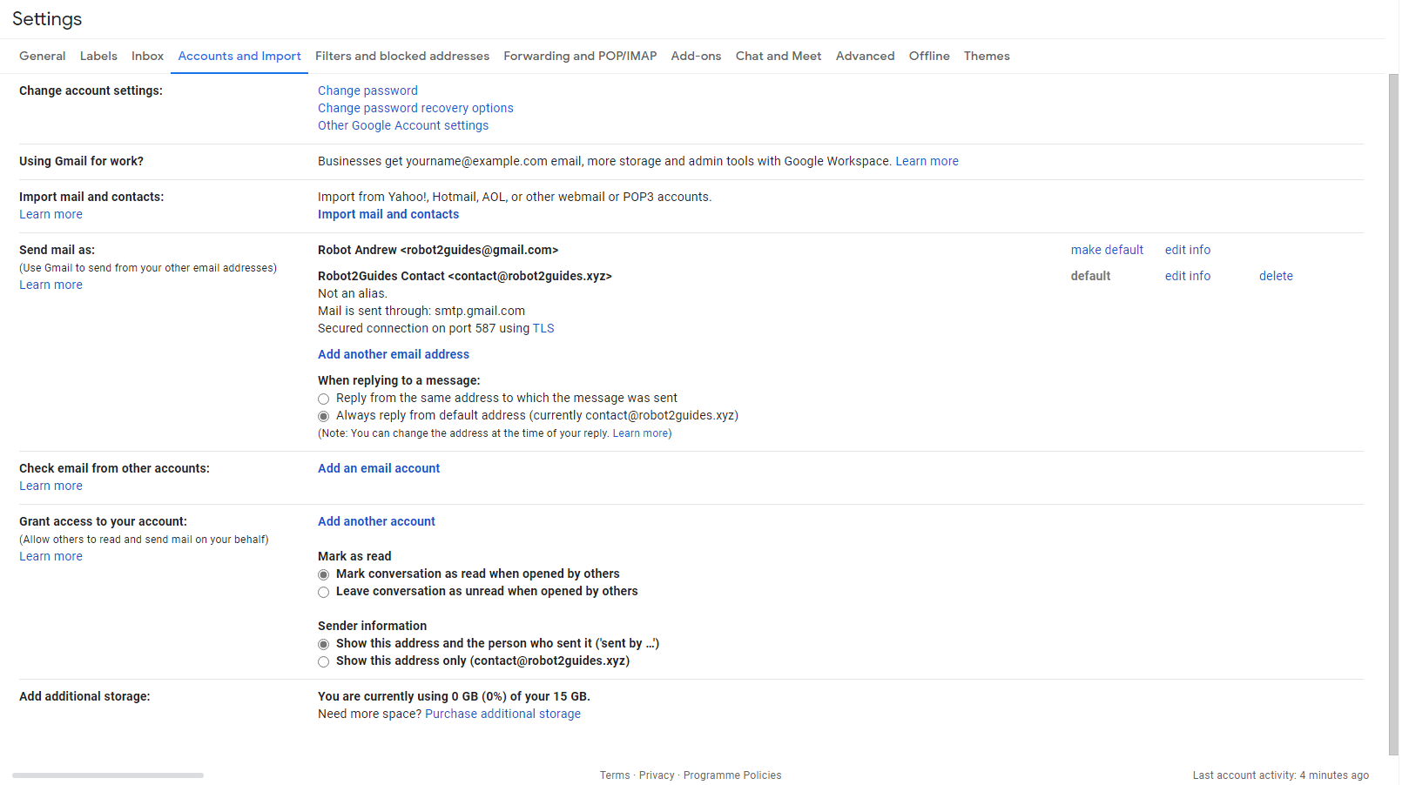Screen dimensions: 1402x785
Task: Select 'Always reply from default address' option
Action: [x=323, y=416]
